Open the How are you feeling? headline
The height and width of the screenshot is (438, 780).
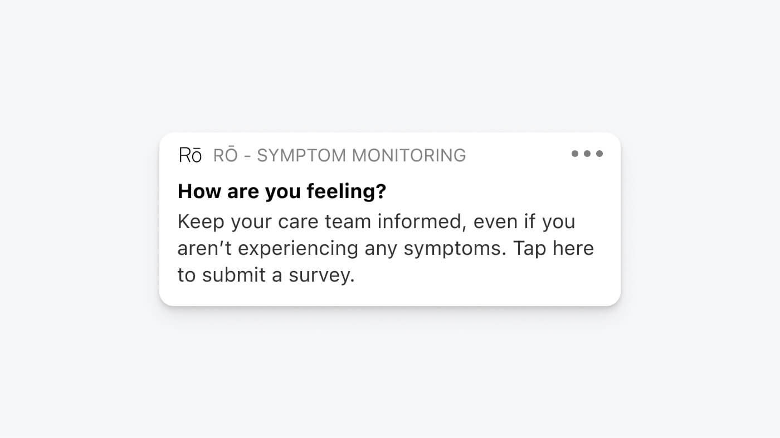coord(282,191)
